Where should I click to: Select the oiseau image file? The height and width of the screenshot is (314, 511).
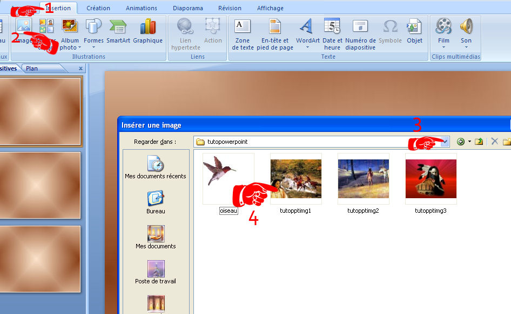228,179
